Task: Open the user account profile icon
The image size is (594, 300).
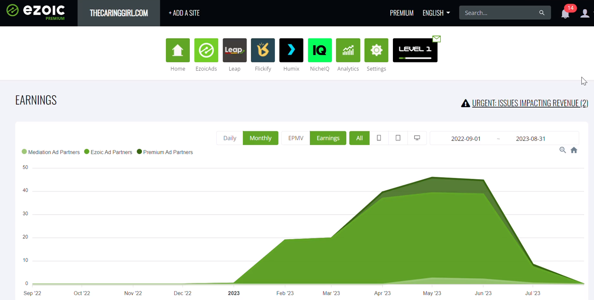Action: 585,13
